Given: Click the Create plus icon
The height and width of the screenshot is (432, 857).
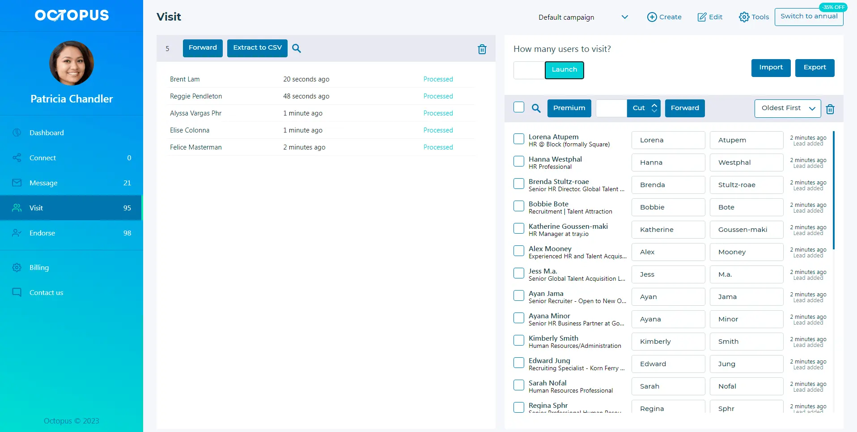Looking at the screenshot, I should [x=652, y=17].
